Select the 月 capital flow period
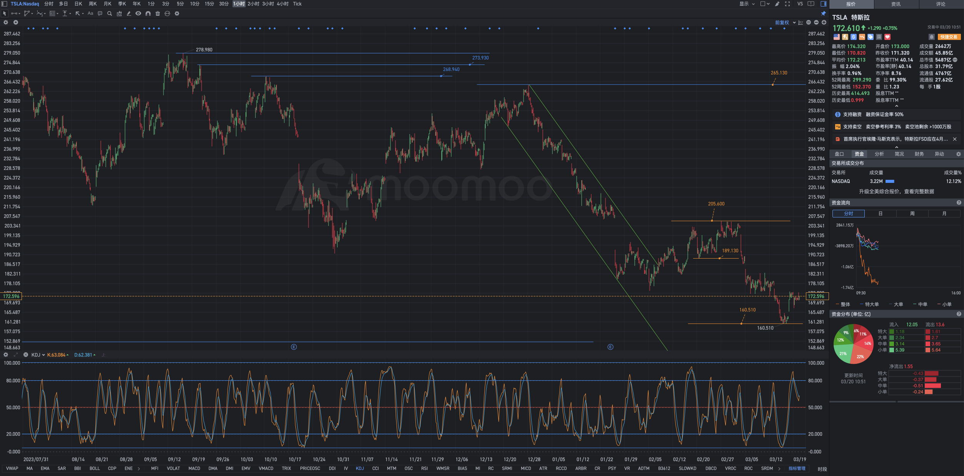The width and height of the screenshot is (964, 476). pos(944,214)
